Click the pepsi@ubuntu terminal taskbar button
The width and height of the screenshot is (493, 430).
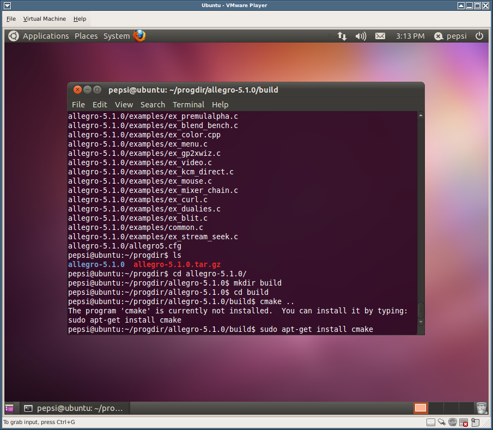(74, 408)
